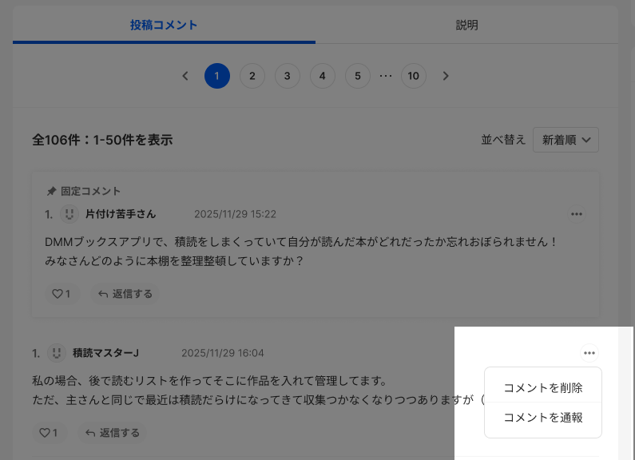The height and width of the screenshot is (460, 635).
Task: Like the comment from 積読マスターJ
Action: click(x=49, y=433)
